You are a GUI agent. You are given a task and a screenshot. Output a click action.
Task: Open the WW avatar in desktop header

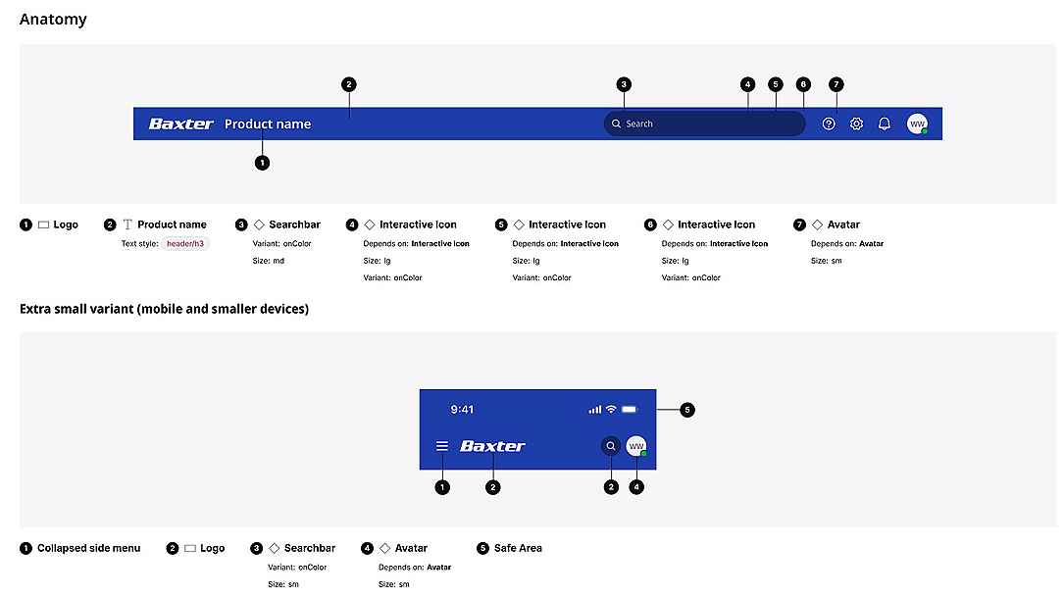click(x=917, y=124)
